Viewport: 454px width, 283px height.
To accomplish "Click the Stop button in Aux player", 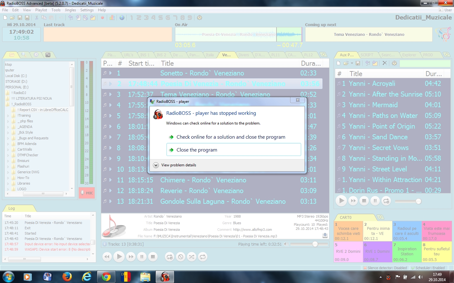I will click(x=364, y=201).
